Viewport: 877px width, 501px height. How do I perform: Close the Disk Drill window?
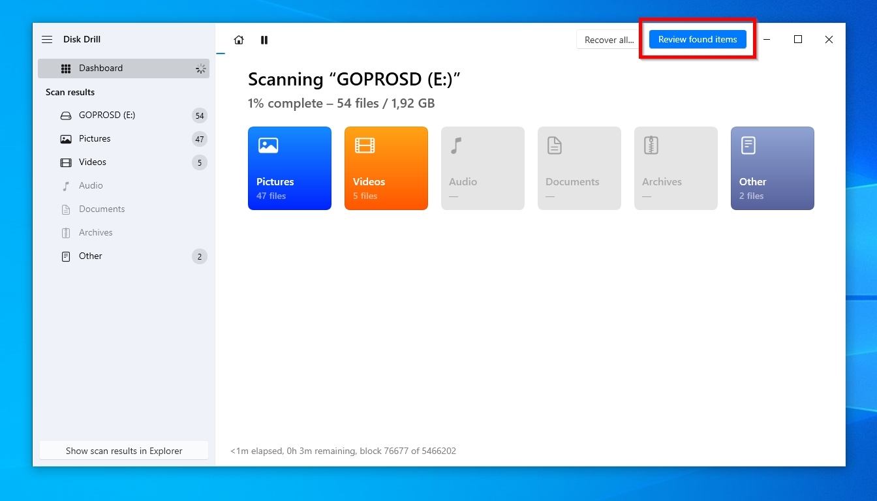click(829, 40)
